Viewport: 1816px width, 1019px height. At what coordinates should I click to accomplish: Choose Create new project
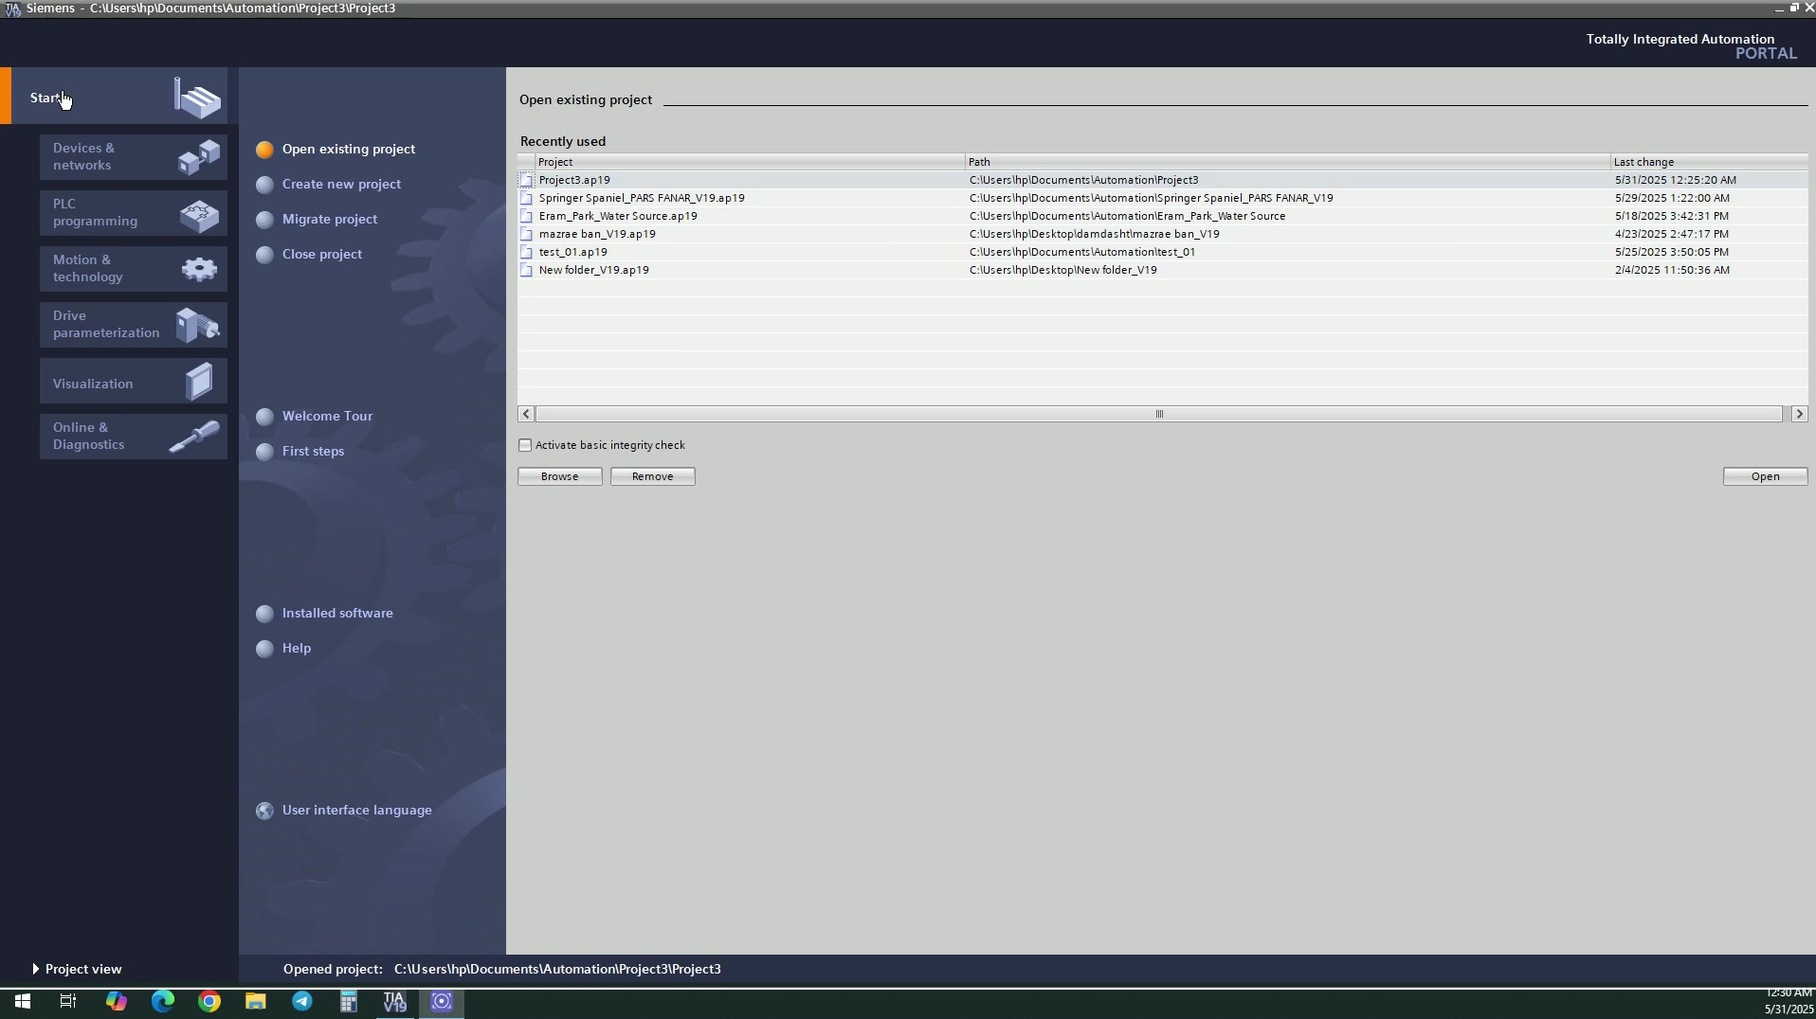(x=341, y=185)
